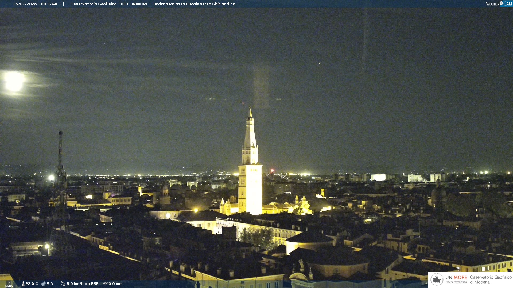Click the 22.4 C temperature reading
The height and width of the screenshot is (288, 513).
point(32,284)
